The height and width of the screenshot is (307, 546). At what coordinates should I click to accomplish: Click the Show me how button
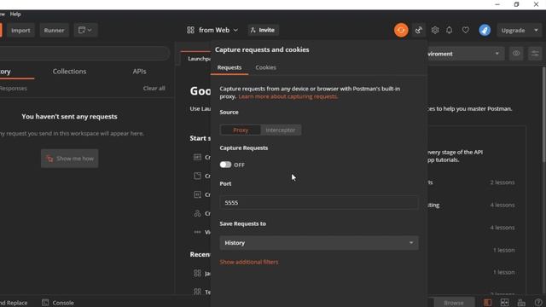coord(70,159)
